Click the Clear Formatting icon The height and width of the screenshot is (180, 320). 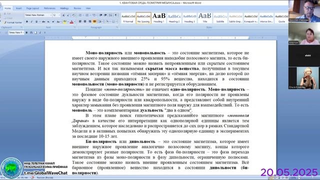[73, 15]
